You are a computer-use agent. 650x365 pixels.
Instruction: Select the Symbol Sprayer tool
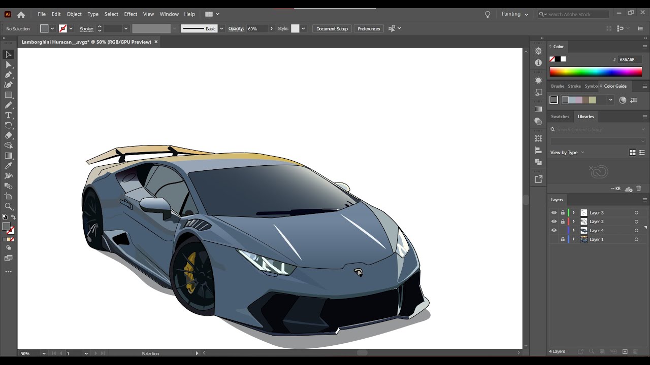tap(9, 176)
